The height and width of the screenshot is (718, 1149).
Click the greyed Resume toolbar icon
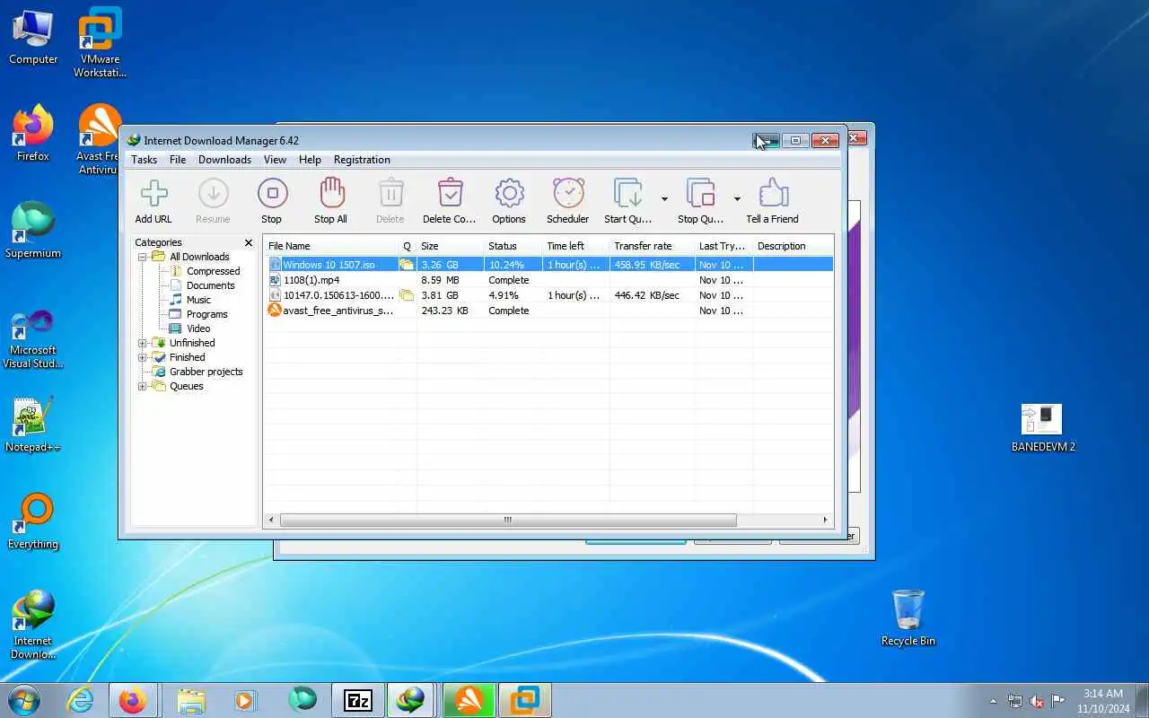pos(213,200)
